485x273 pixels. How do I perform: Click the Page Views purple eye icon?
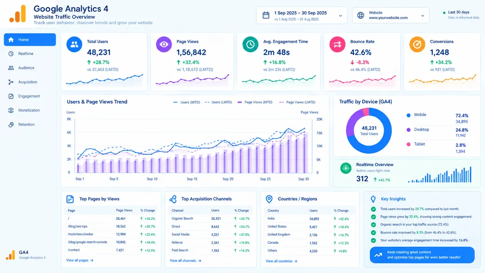pos(164,45)
